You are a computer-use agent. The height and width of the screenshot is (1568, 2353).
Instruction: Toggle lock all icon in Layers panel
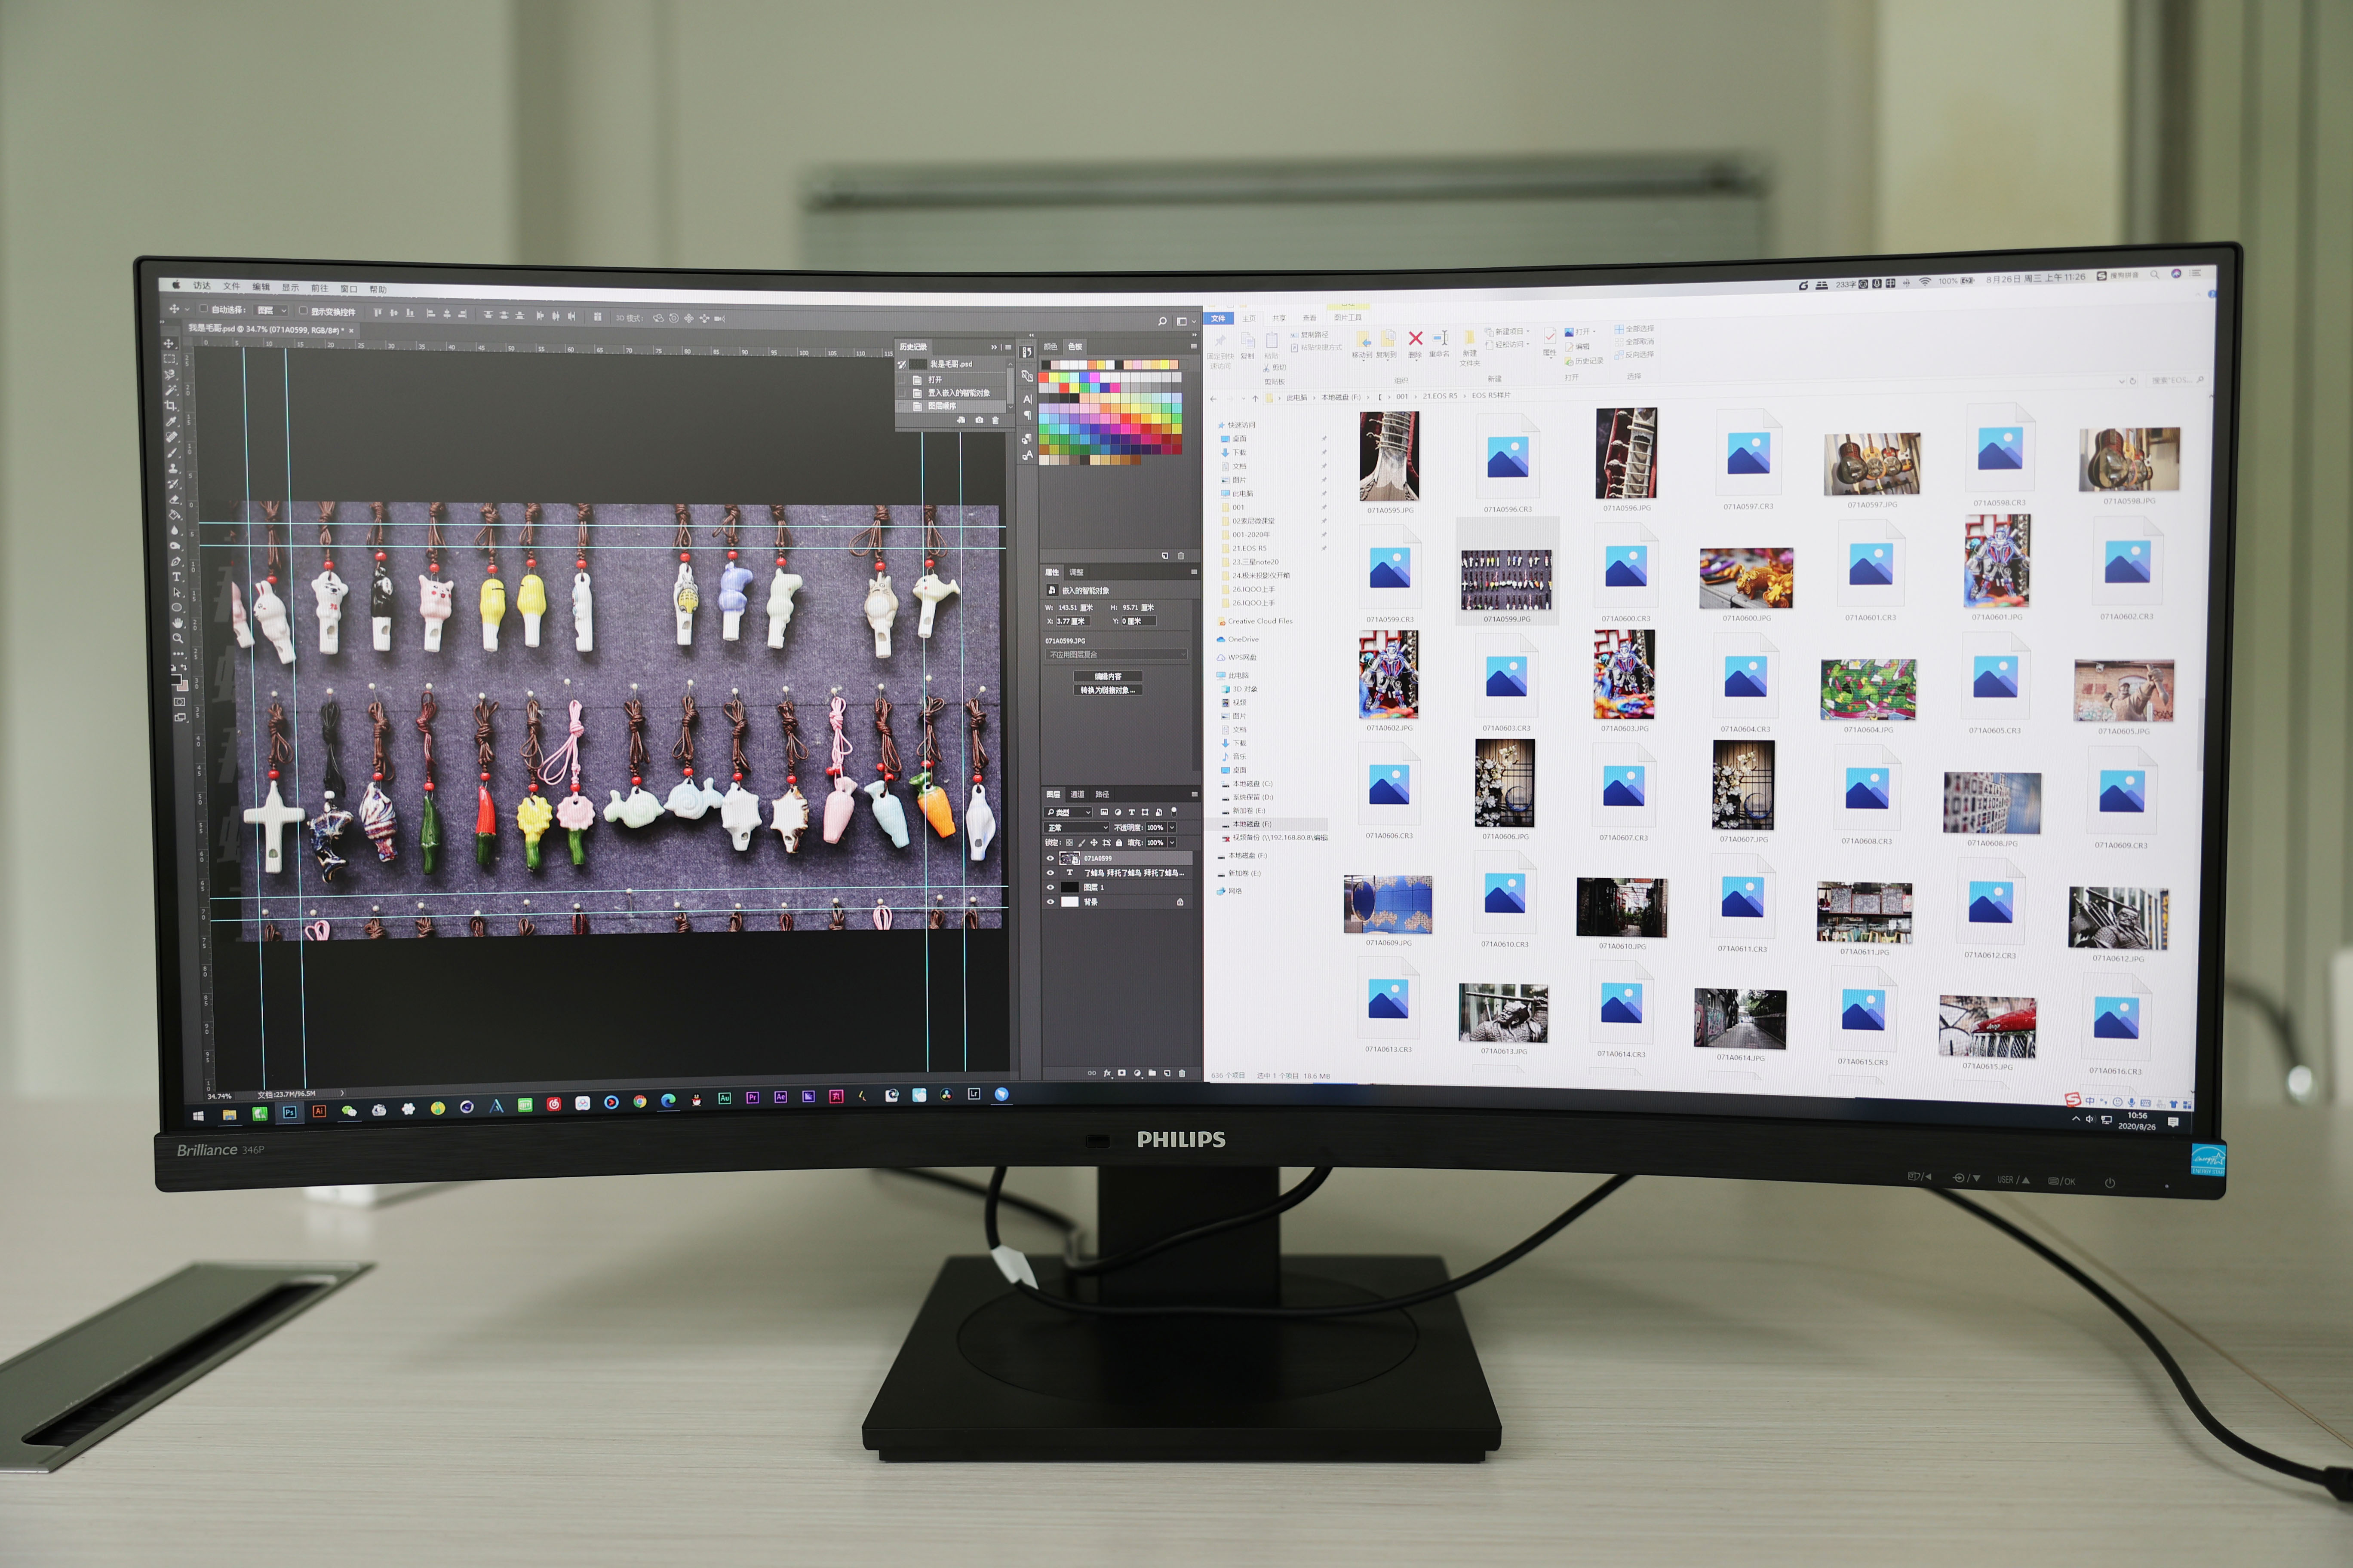[1118, 843]
